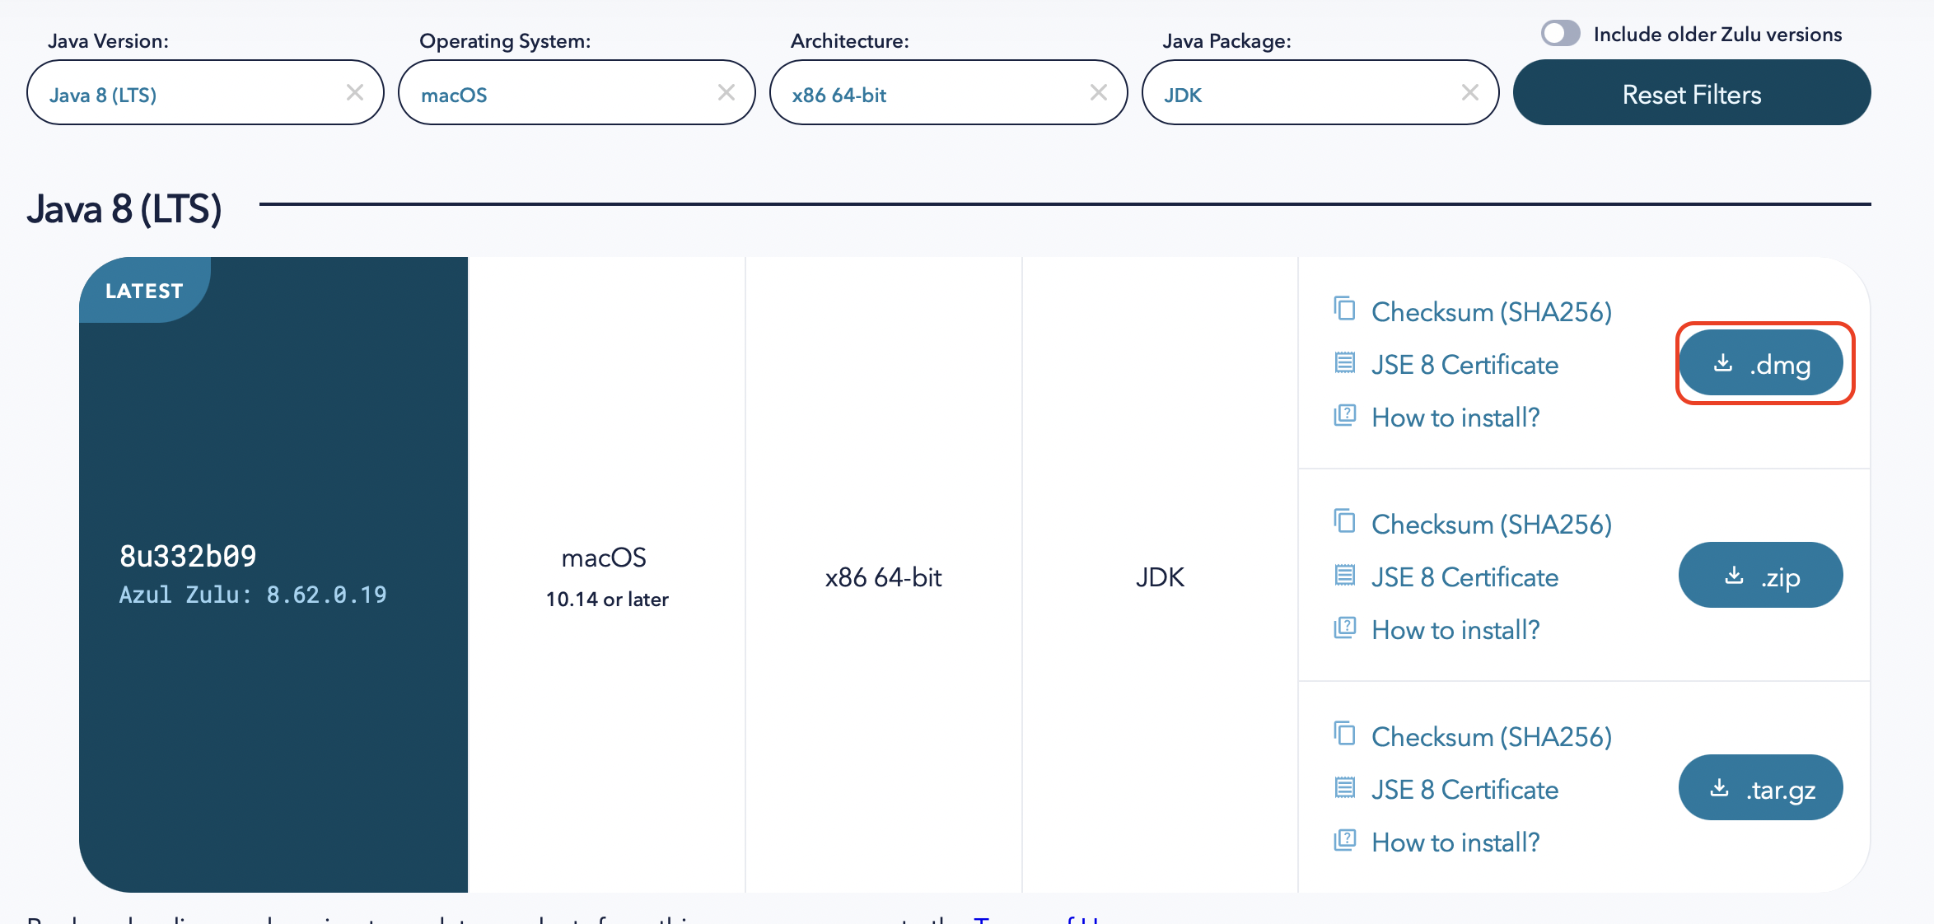Viewport: 1934px width, 924px height.
Task: Click the certificate icon in the .zip row
Action: coord(1344,575)
